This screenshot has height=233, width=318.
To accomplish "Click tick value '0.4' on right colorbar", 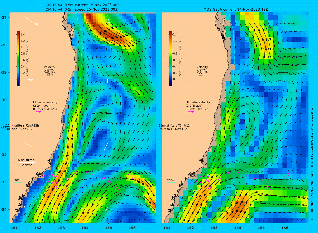I will pyautogui.click(x=175, y=66).
